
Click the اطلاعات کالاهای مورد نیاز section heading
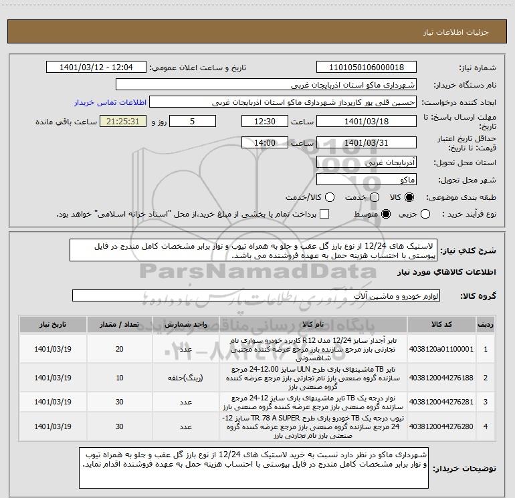pyautogui.click(x=446, y=272)
